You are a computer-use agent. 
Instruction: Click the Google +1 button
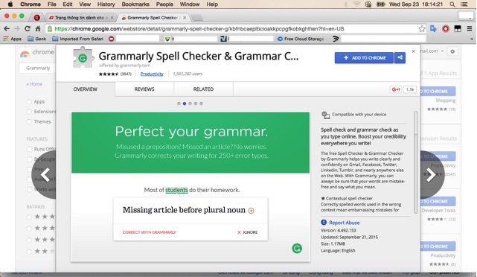396,89
